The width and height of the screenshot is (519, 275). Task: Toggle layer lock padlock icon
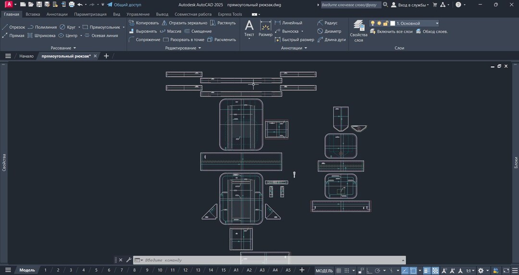[x=385, y=23]
